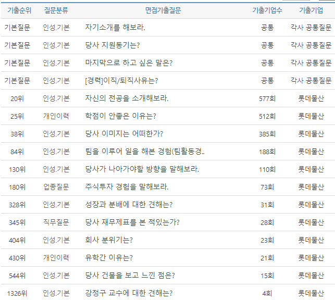
Task: Click question '자신의 전공을 소개해보라.'
Action: (127, 98)
